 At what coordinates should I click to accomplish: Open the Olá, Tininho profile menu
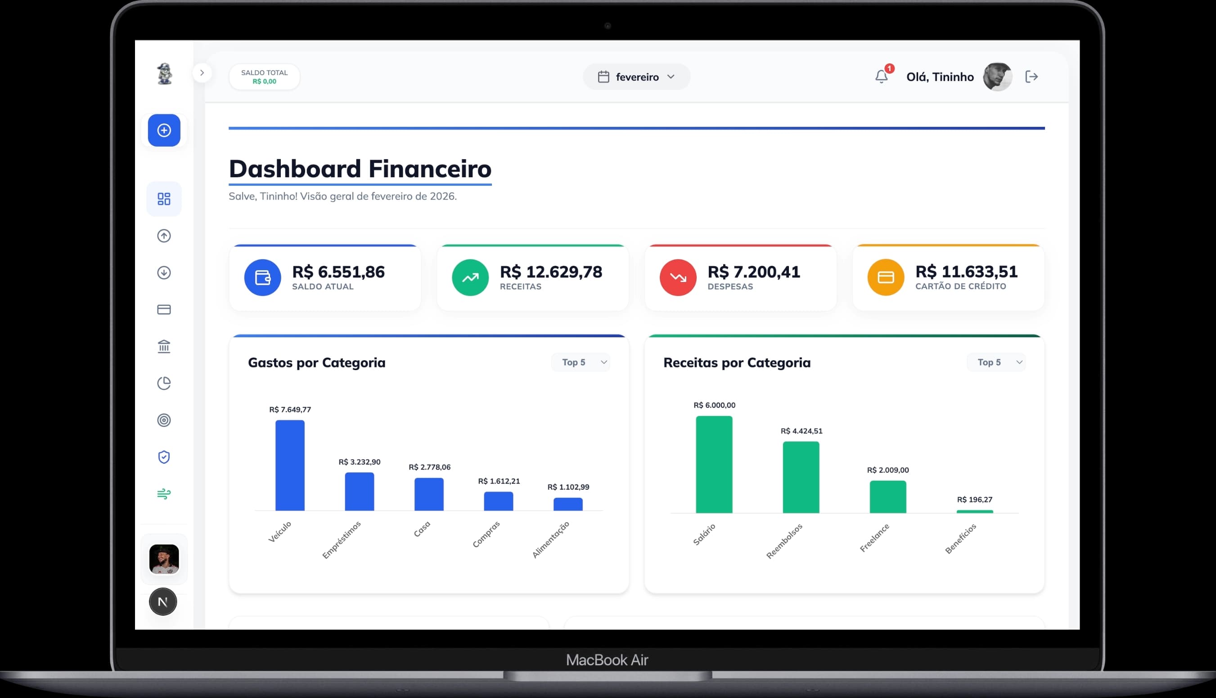point(939,77)
